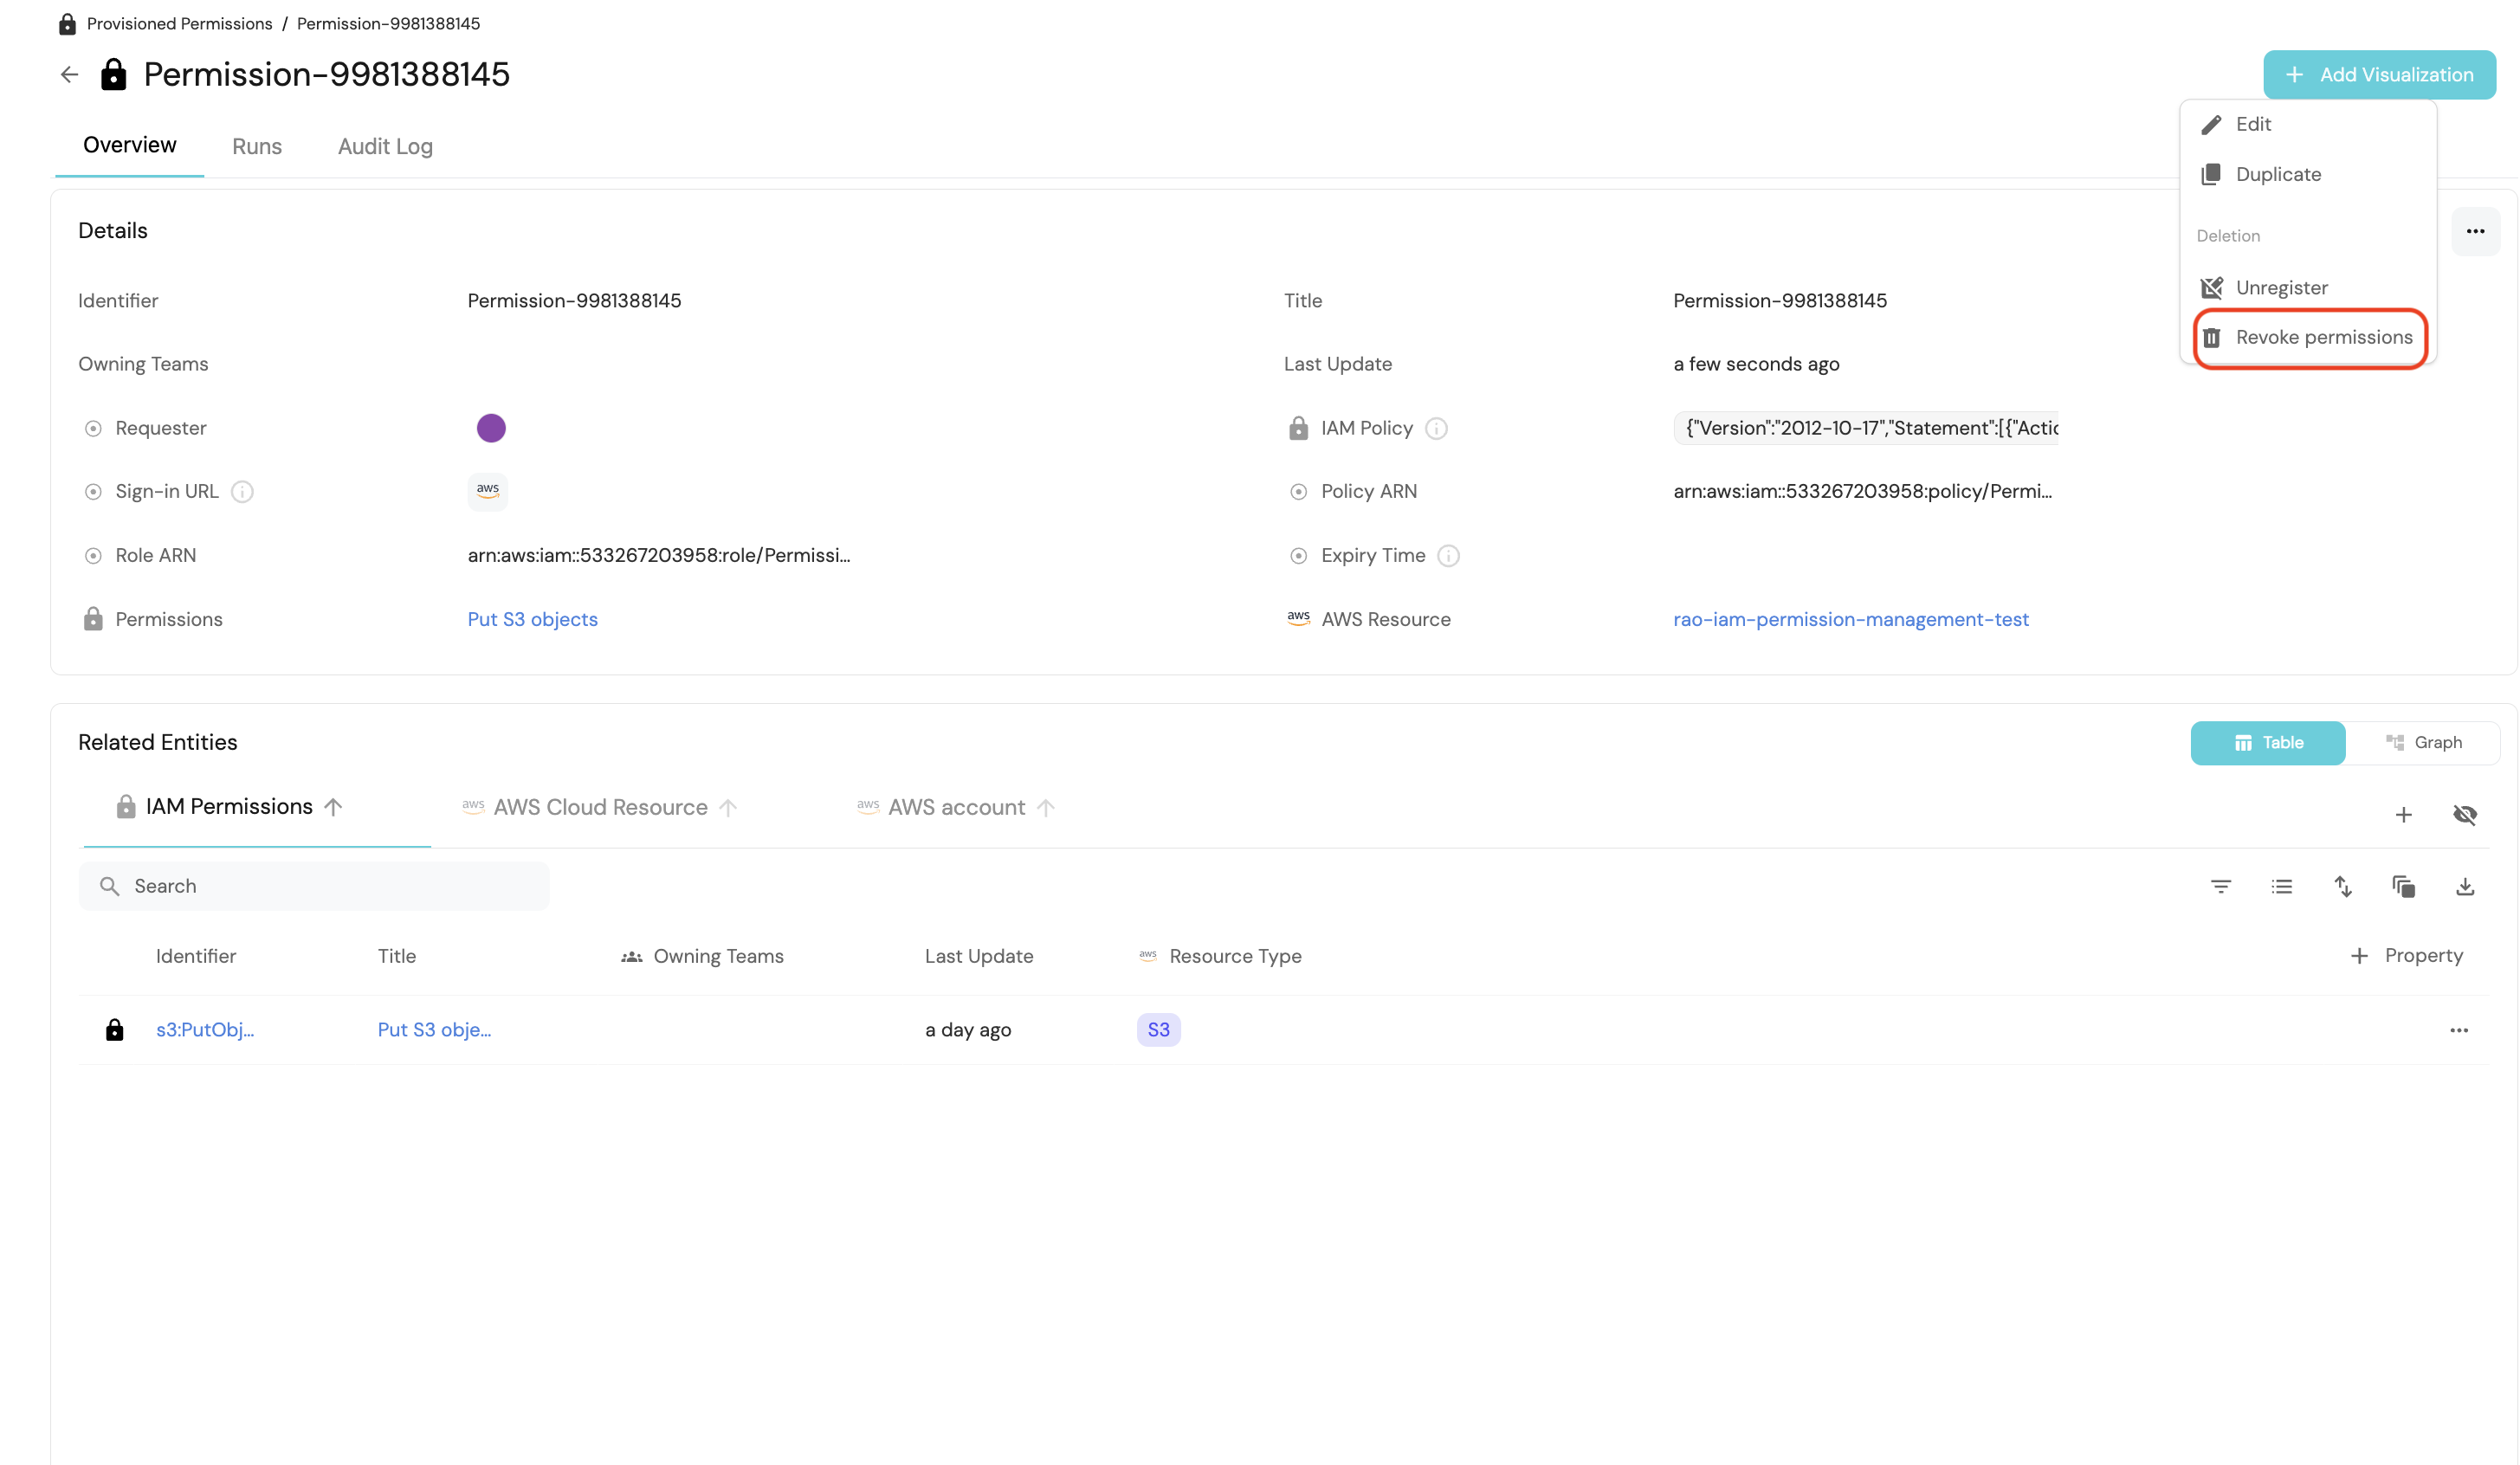Open the Details three-dots menu
Viewport: 2520px width, 1465px height.
coord(2475,231)
